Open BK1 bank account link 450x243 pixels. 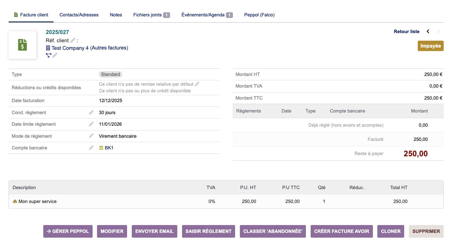(109, 148)
